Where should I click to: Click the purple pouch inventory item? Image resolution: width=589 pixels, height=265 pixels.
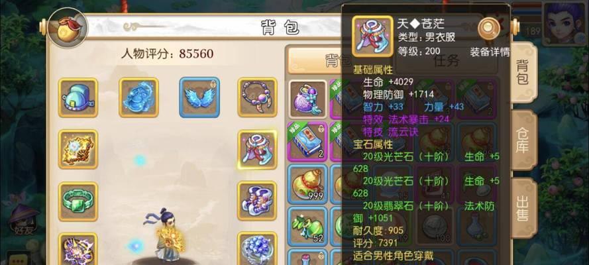pos(307,99)
